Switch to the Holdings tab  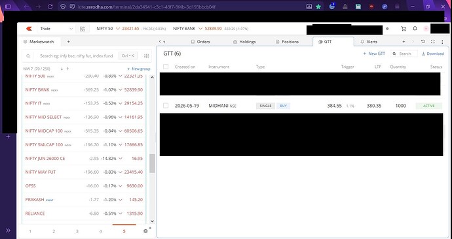(244, 42)
